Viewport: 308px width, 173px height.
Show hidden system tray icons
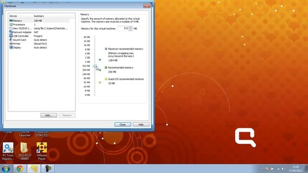click(261, 169)
